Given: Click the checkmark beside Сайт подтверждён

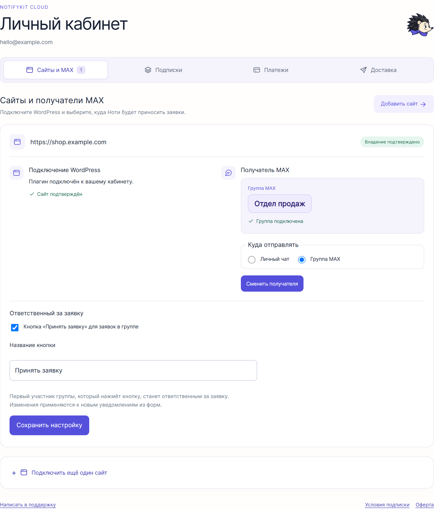Looking at the screenshot, I should (x=32, y=194).
